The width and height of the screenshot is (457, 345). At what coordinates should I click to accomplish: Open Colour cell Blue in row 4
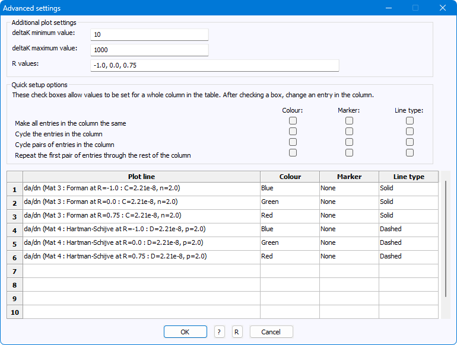pyautogui.click(x=290, y=230)
